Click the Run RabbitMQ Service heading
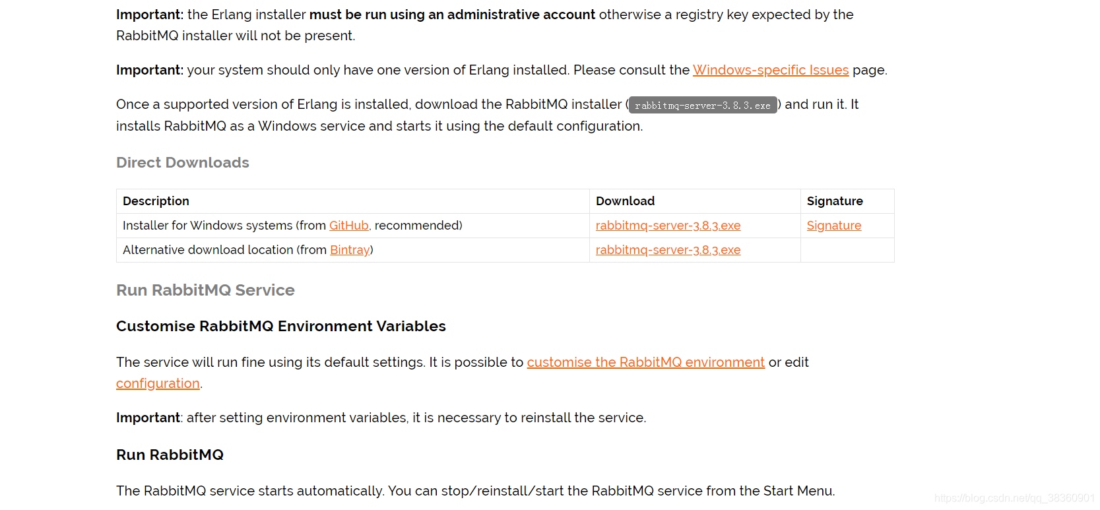The image size is (1100, 510). (205, 290)
